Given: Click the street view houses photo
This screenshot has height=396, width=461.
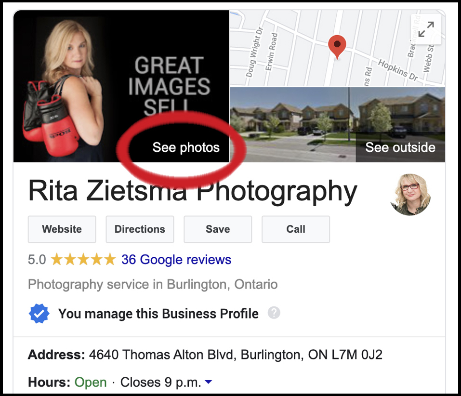Looking at the screenshot, I should coord(337,125).
